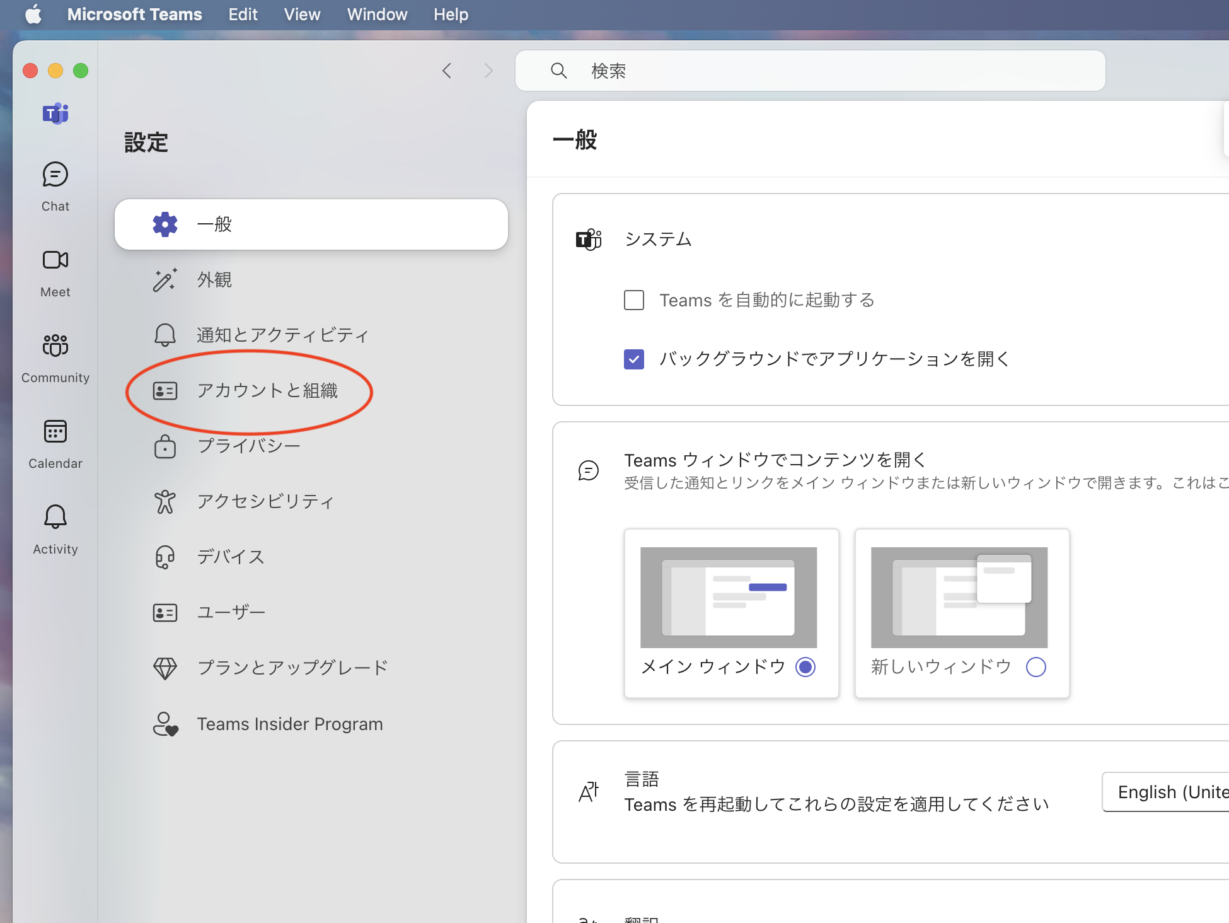Open ユーザー settings

(x=311, y=613)
